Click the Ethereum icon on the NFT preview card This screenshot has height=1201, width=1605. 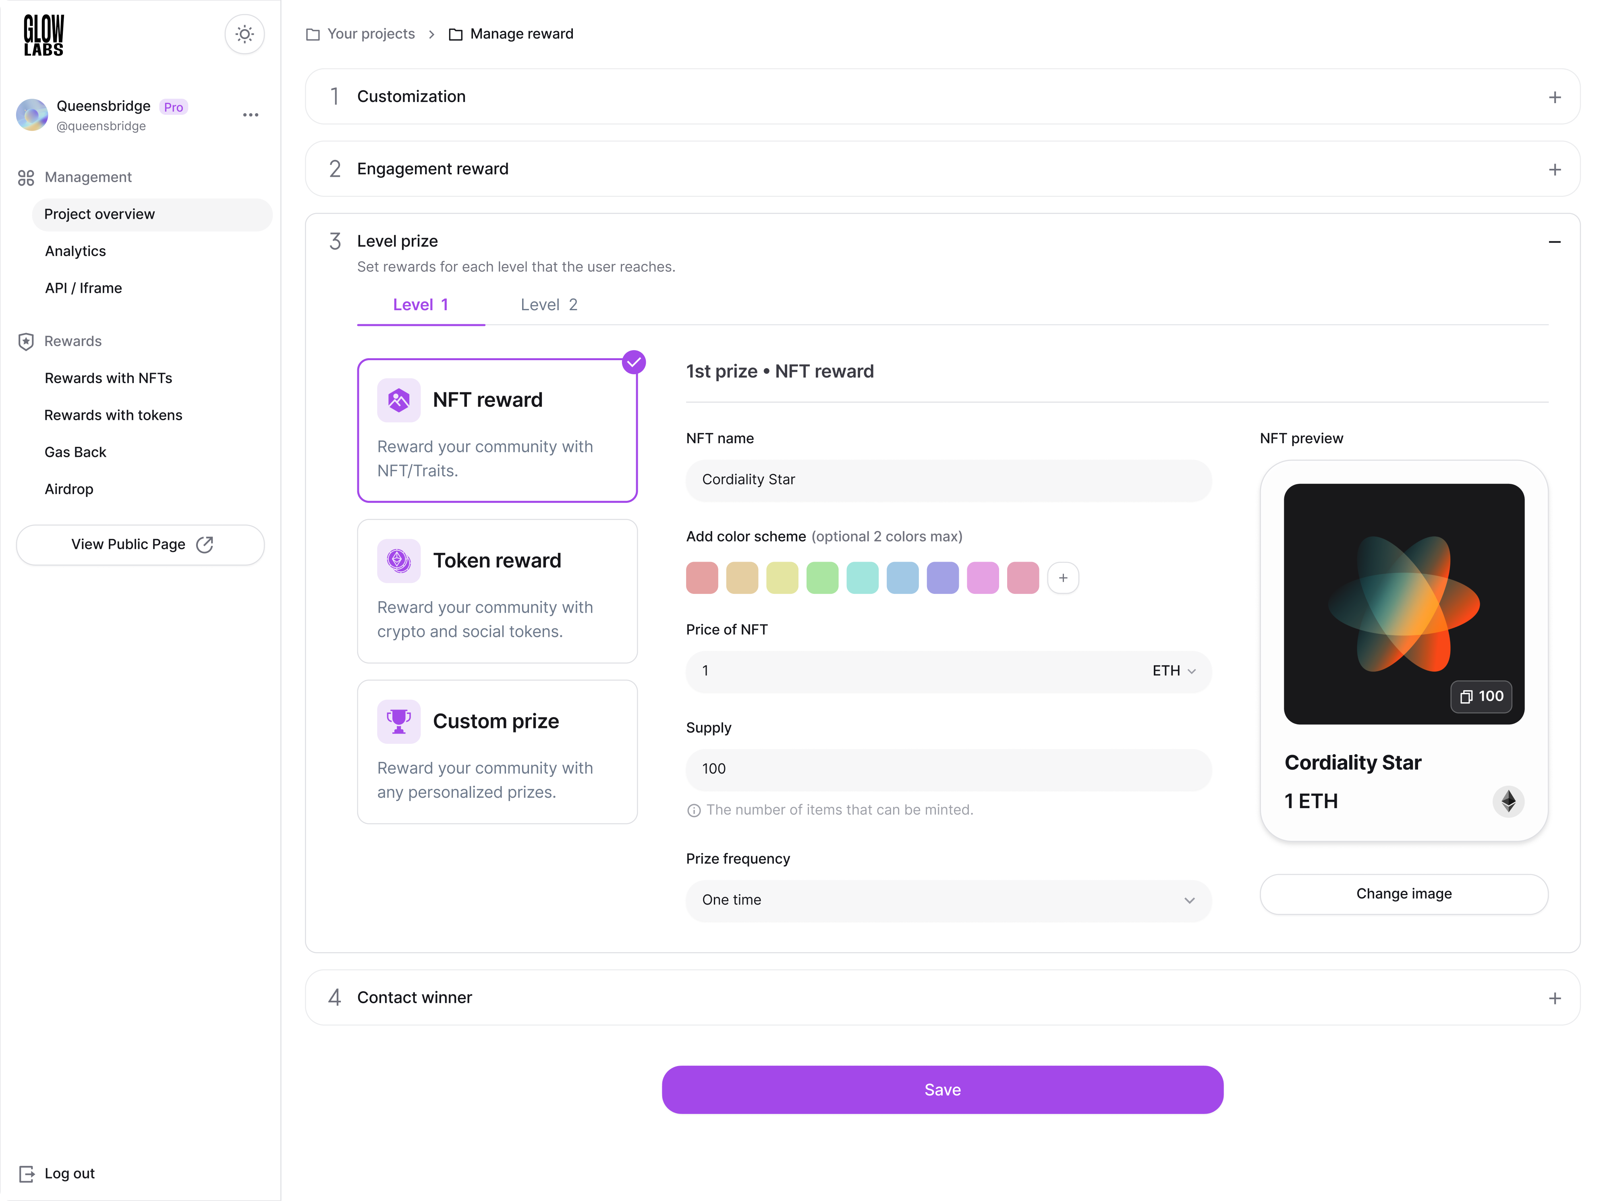[x=1508, y=801]
